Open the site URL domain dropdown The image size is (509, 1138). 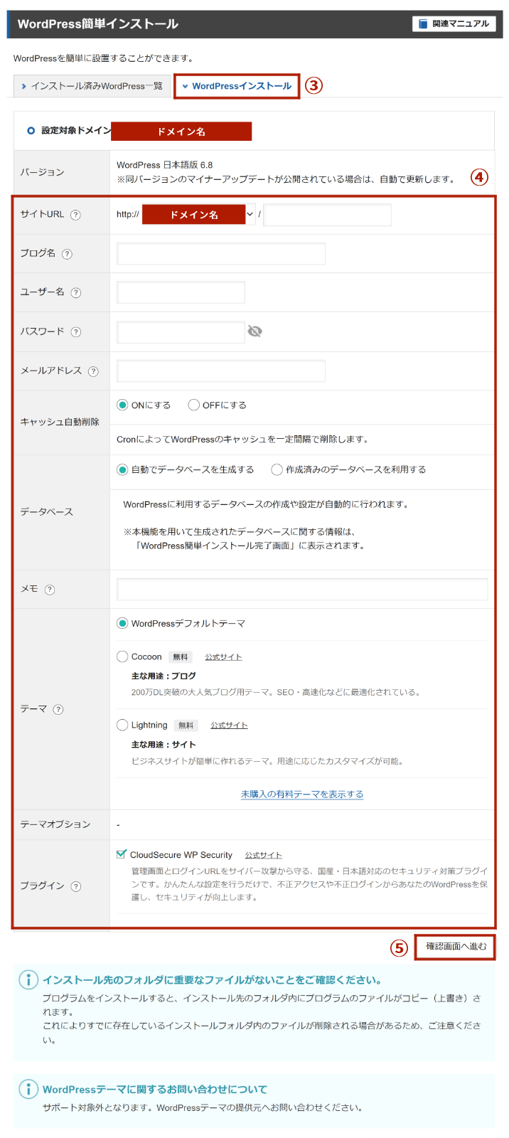click(x=250, y=214)
